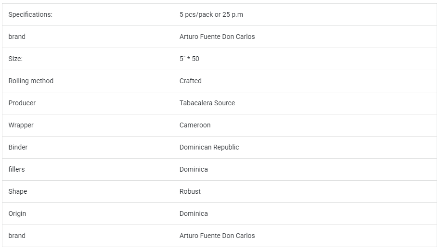
Task: Click the "Binder" row label
Action: (18, 147)
